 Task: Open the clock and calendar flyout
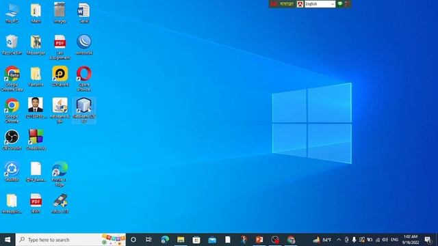(x=411, y=240)
